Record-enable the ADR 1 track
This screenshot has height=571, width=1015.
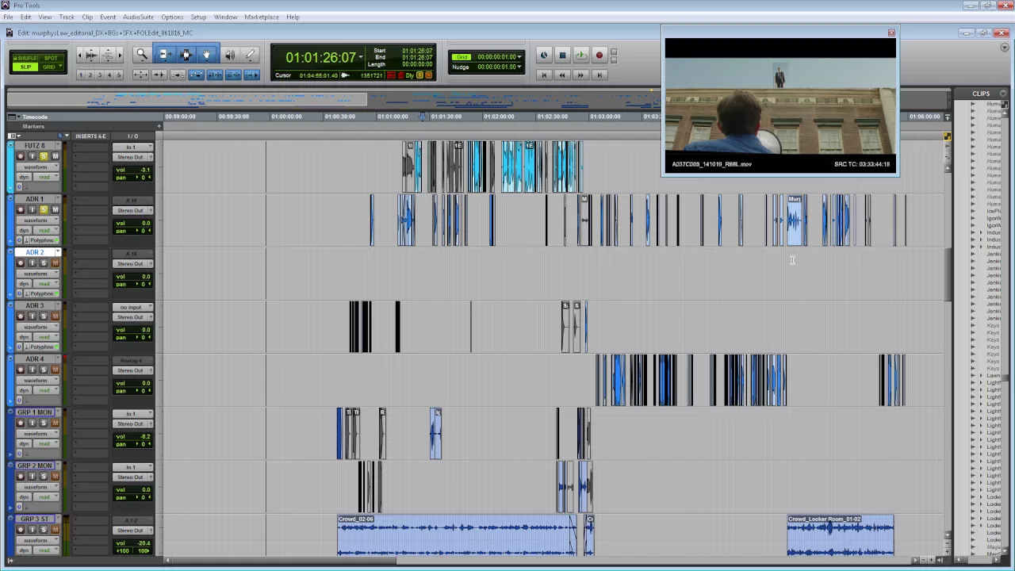pyautogui.click(x=21, y=209)
